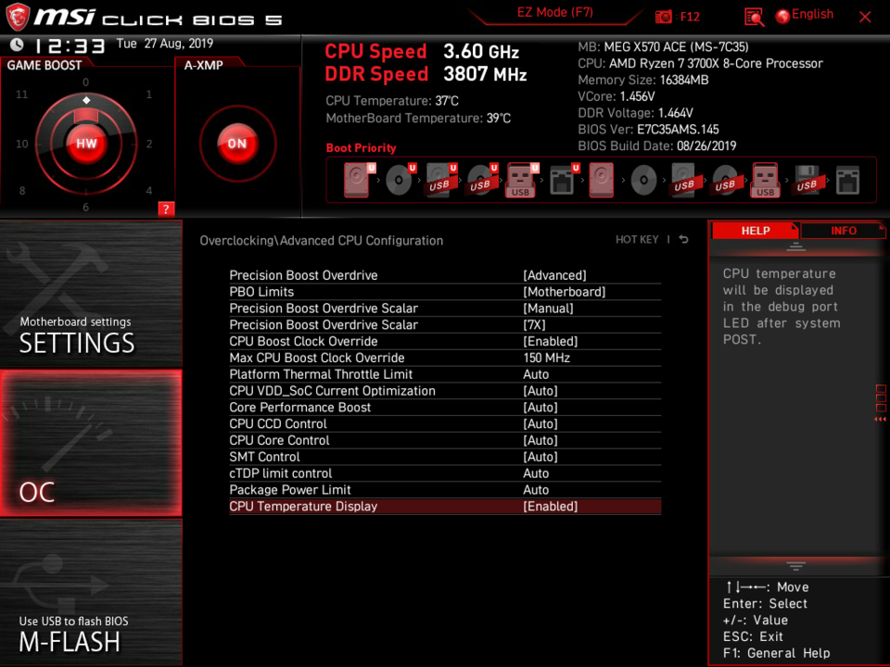This screenshot has height=667, width=890.
Task: Change Precision Boost Overdrive Scalar [Manual] value
Action: coord(548,308)
